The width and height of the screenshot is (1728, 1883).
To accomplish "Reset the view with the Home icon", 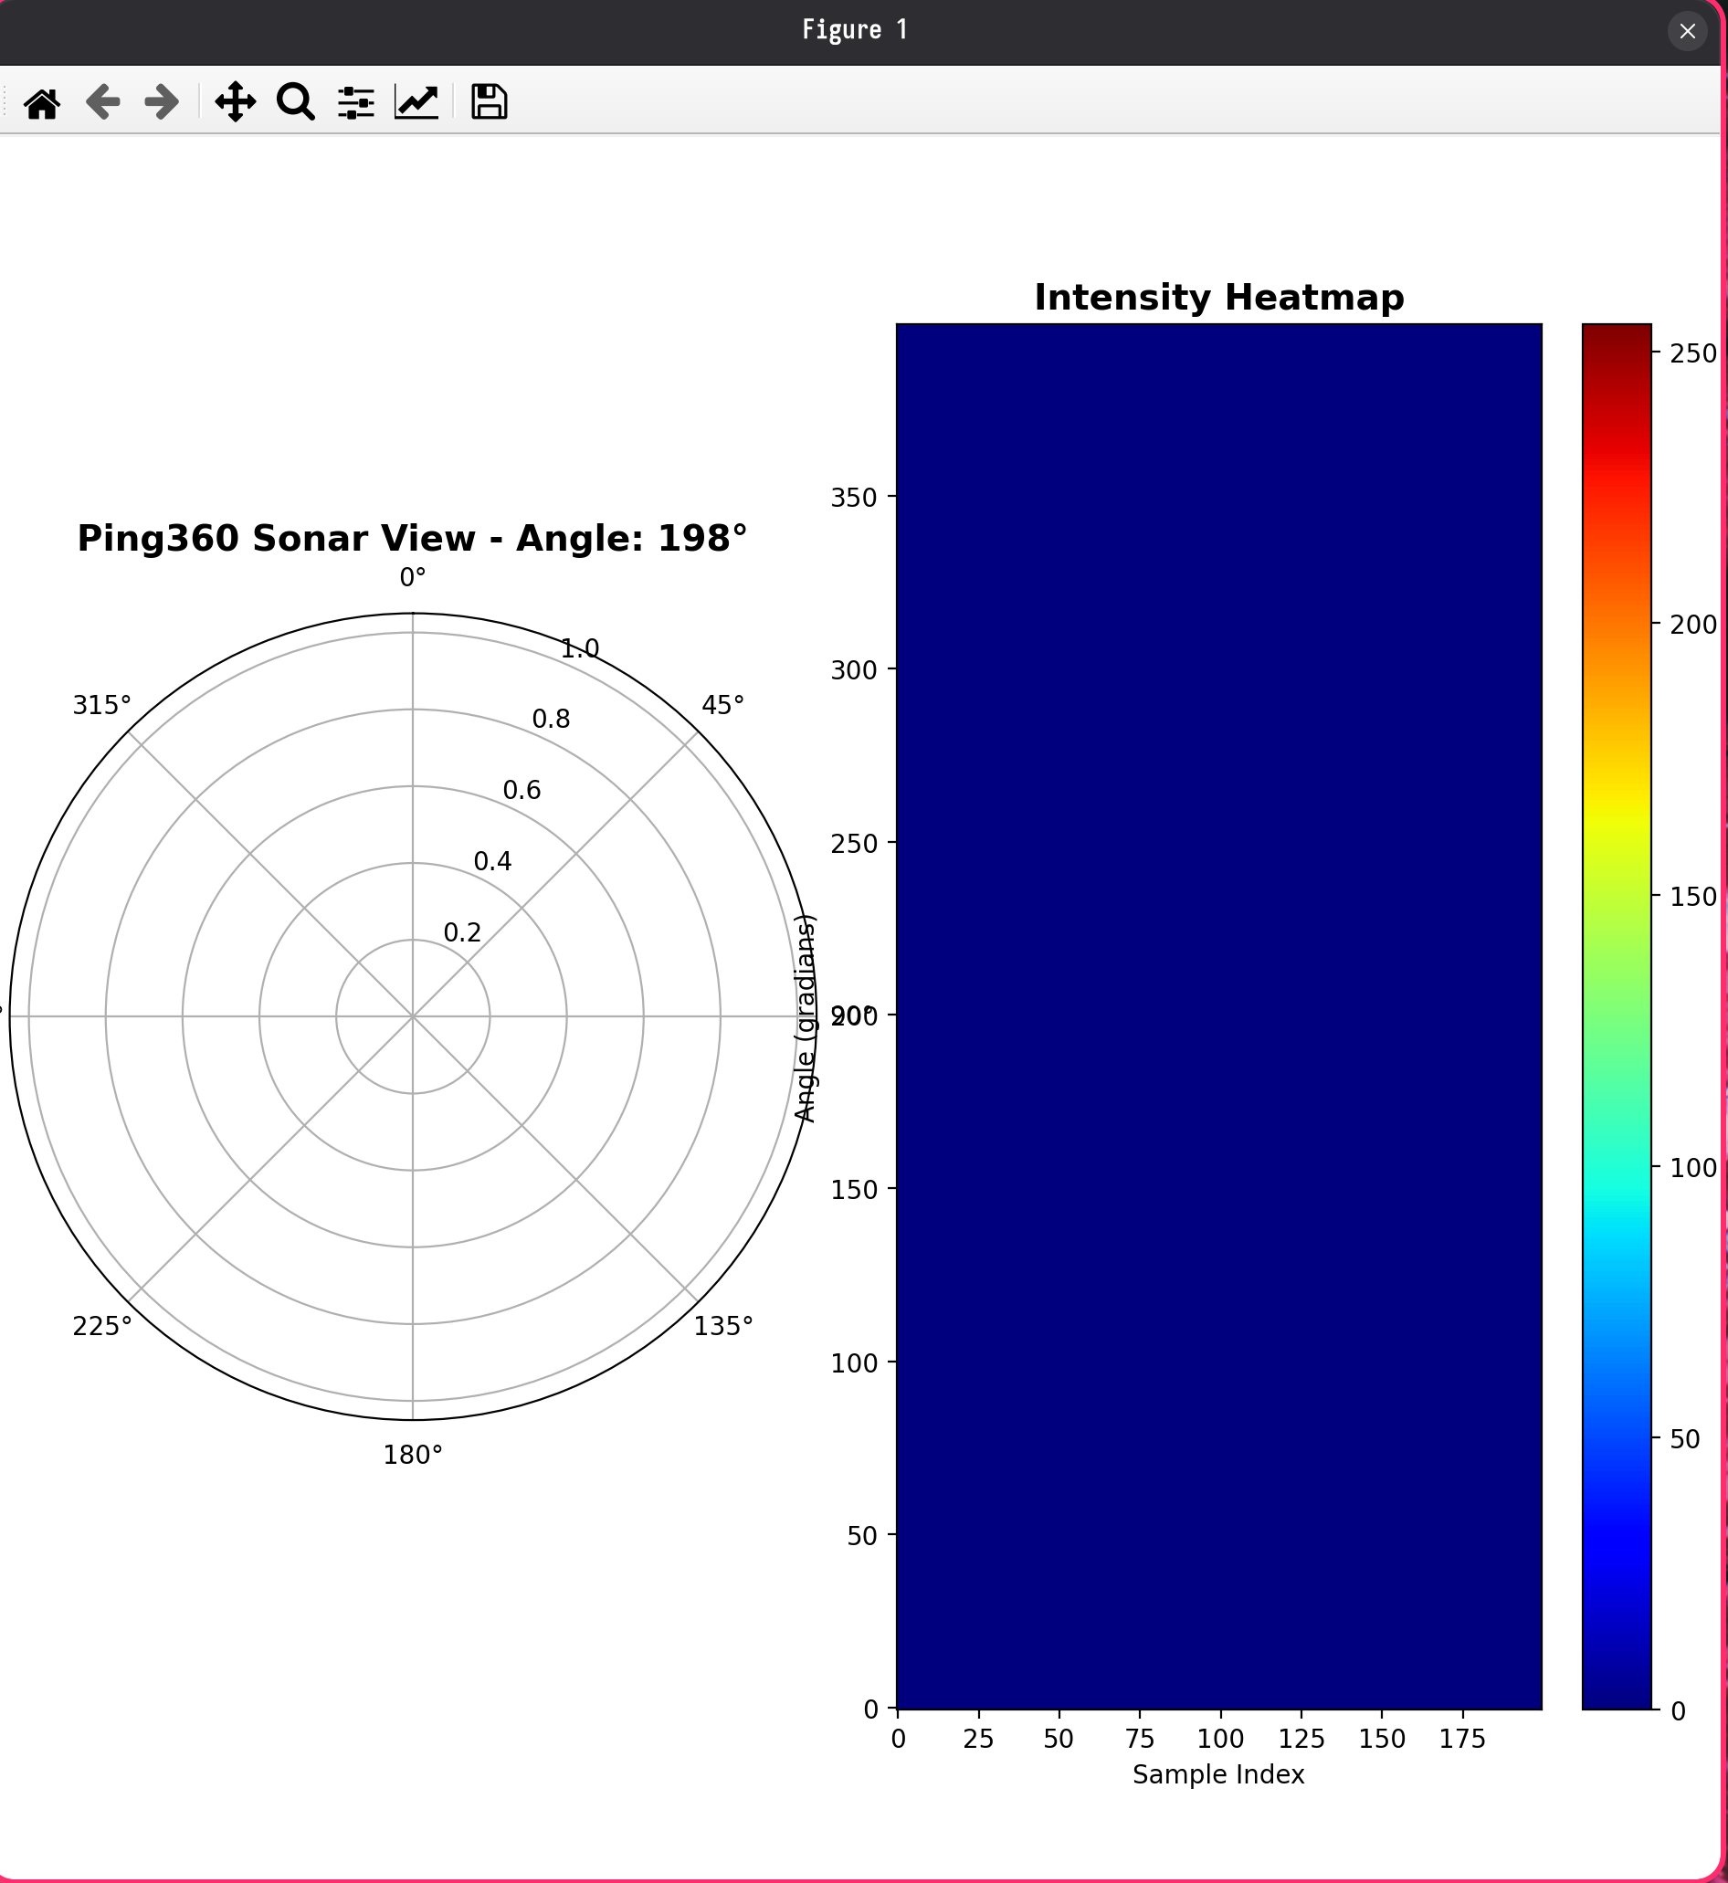I will coord(42,102).
